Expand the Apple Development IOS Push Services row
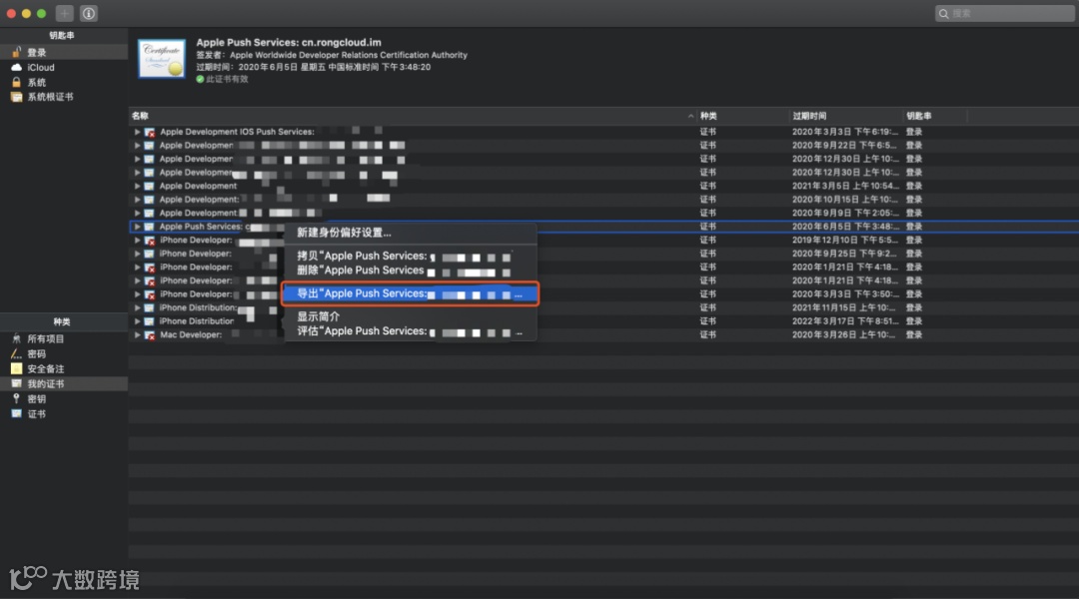This screenshot has height=599, width=1079. point(137,132)
